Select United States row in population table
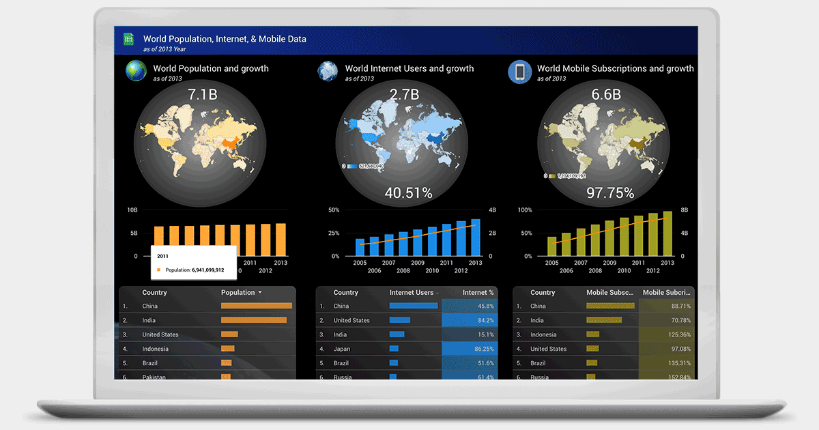Screen dimensions: 819x430 [207, 334]
